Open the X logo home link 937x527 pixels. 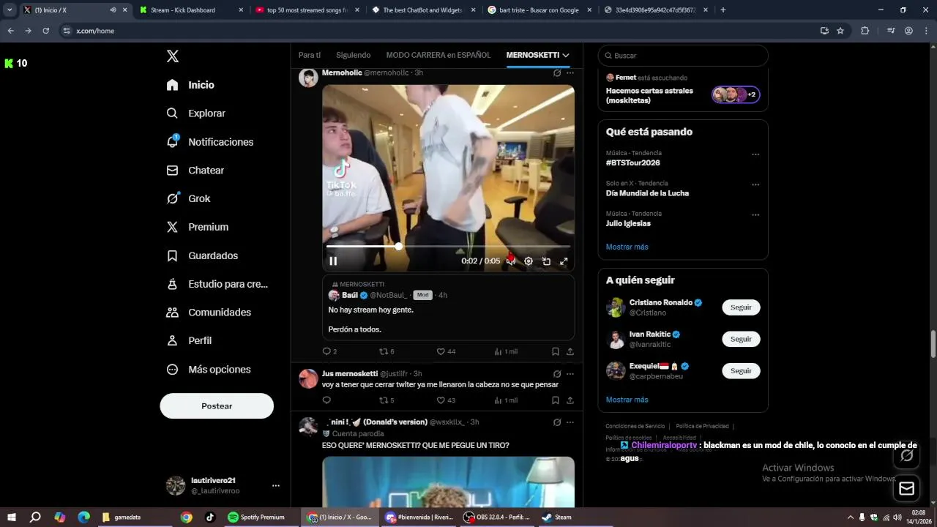pos(173,56)
